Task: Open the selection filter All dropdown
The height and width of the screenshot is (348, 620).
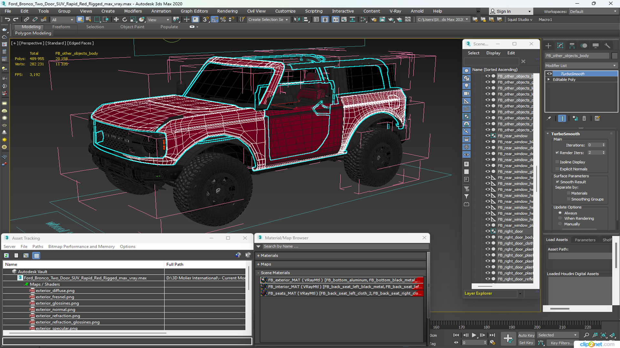Action: coord(63,20)
